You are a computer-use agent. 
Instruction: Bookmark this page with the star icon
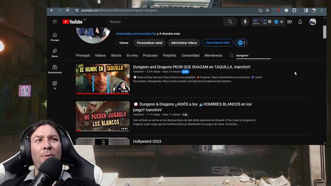coord(267,10)
